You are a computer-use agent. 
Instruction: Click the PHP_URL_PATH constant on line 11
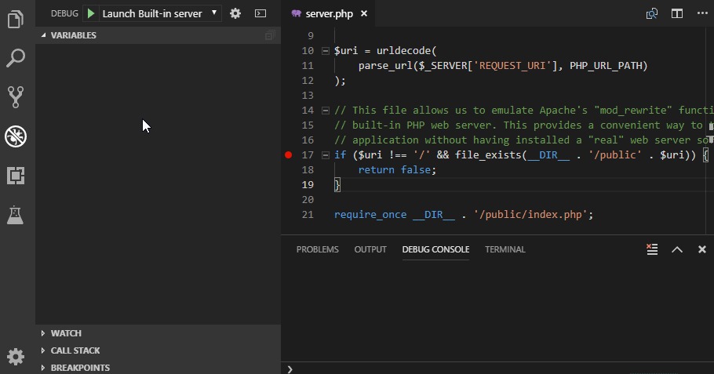(605, 66)
